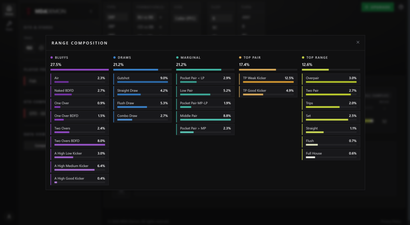Viewport: 410px width, 225px height.
Task: Click the Top Pair total 17.4% value
Action: point(244,64)
